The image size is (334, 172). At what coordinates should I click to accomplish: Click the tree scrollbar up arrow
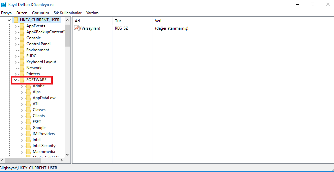pos(67,20)
